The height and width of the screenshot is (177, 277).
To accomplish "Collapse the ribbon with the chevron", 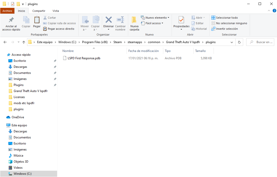I will 269,11.
